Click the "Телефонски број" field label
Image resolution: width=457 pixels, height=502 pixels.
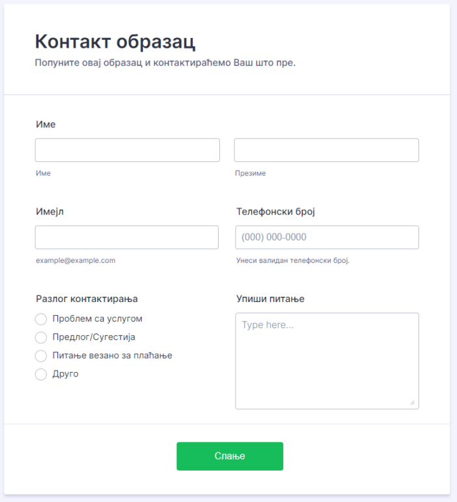(276, 211)
